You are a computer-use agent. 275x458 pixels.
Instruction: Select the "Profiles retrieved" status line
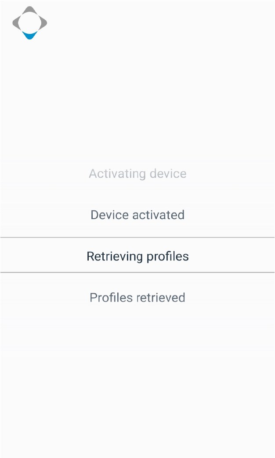pyautogui.click(x=137, y=298)
